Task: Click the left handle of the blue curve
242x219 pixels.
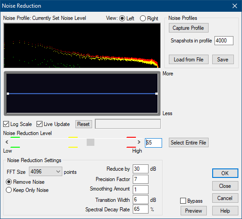Action: pos(8,93)
